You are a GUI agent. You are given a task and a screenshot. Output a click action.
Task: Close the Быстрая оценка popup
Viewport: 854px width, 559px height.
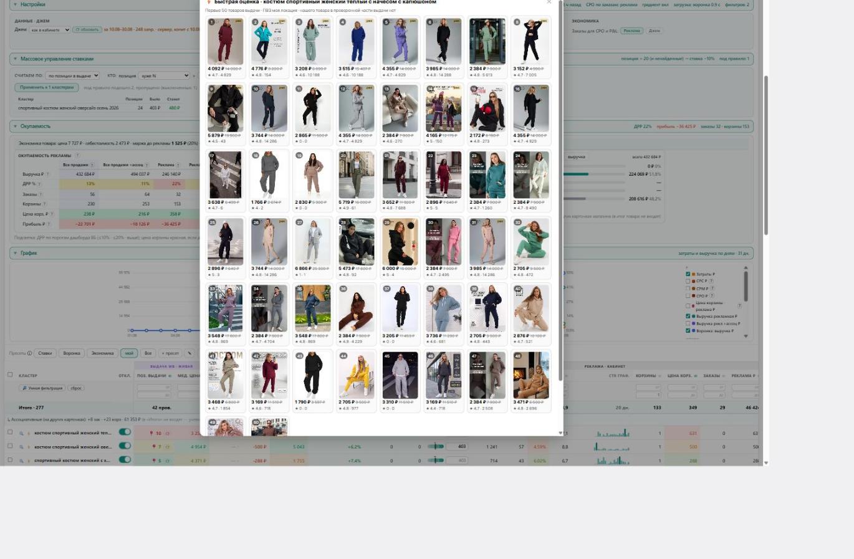tap(549, 2)
